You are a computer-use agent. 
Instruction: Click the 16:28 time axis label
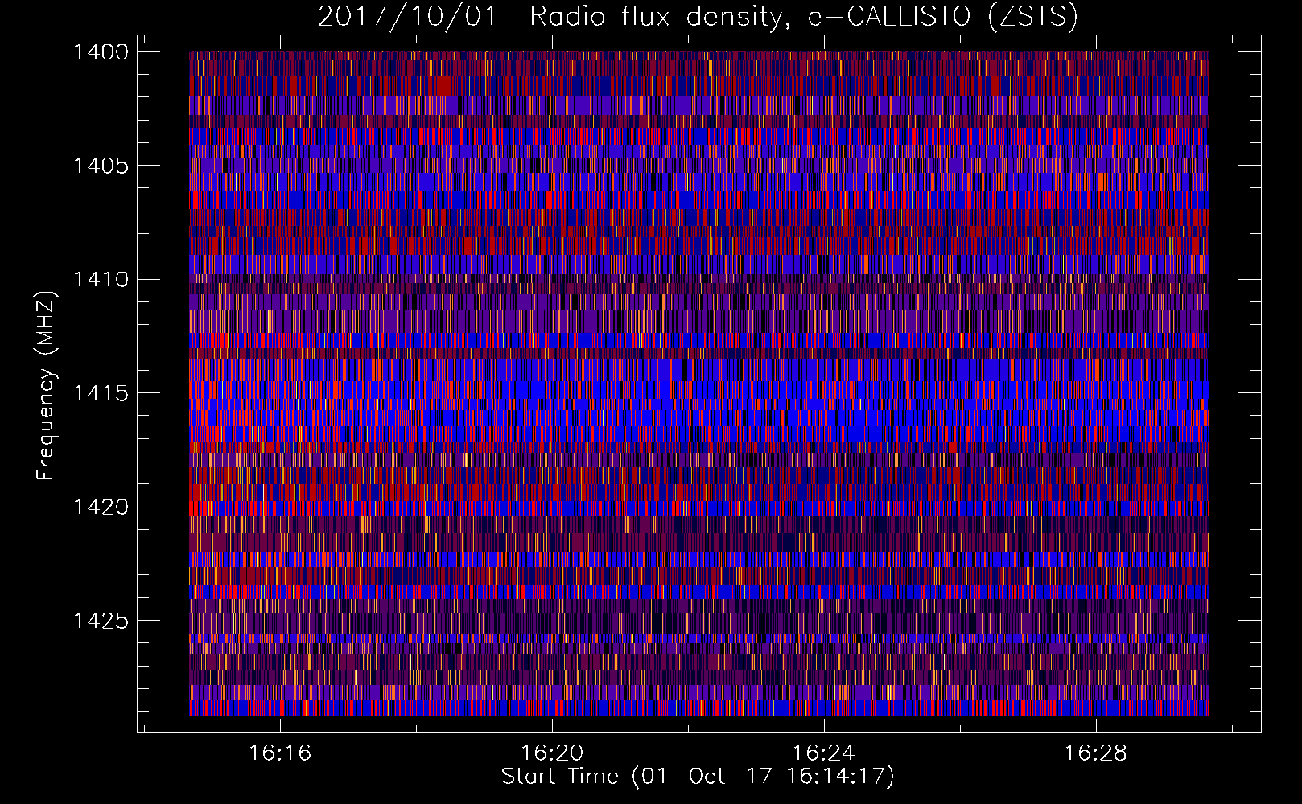point(1096,753)
